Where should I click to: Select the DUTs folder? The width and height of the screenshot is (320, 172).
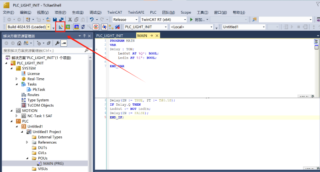point(43,147)
